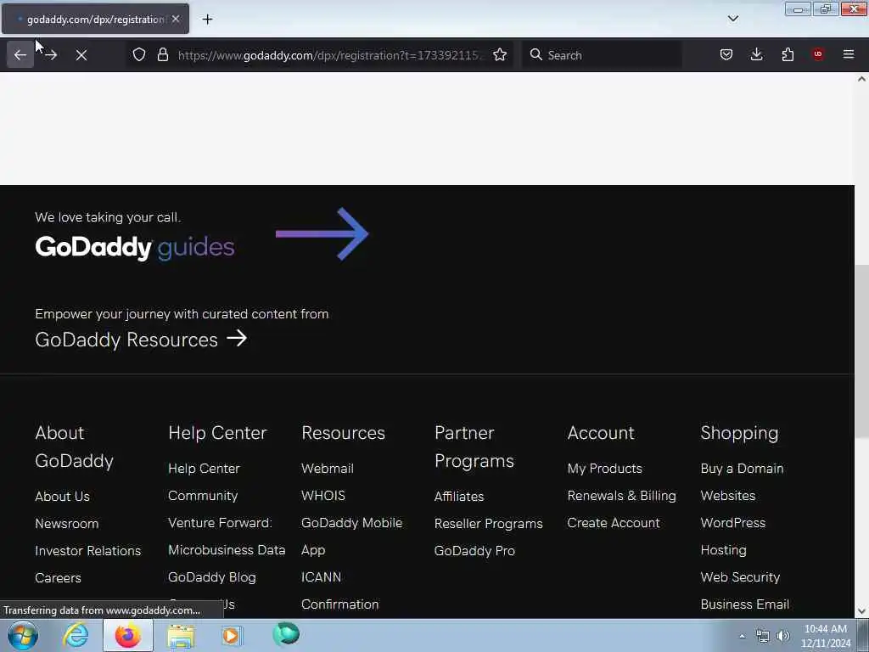Open the Business Email link
Screen dimensions: 869x652
click(745, 604)
